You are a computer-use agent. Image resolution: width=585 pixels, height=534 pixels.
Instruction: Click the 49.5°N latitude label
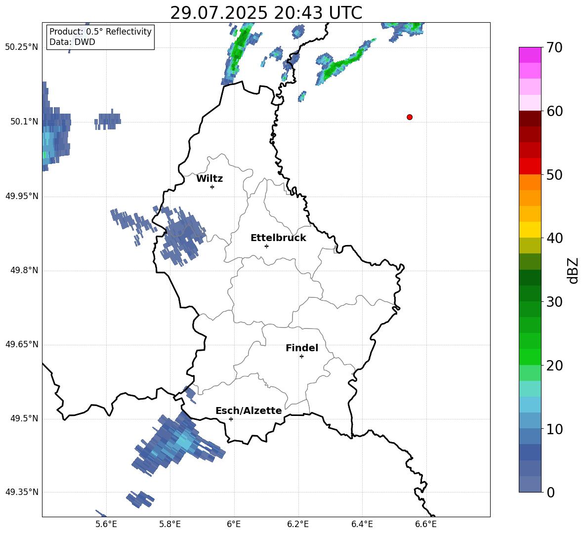click(x=24, y=418)
